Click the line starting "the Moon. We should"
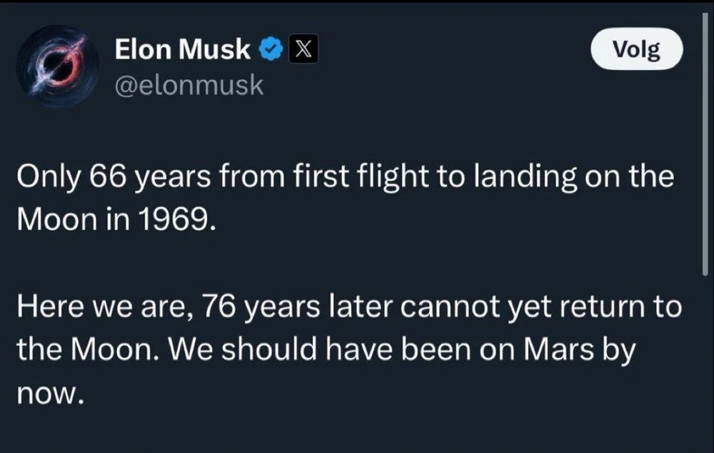The width and height of the screenshot is (714, 453). [x=325, y=350]
